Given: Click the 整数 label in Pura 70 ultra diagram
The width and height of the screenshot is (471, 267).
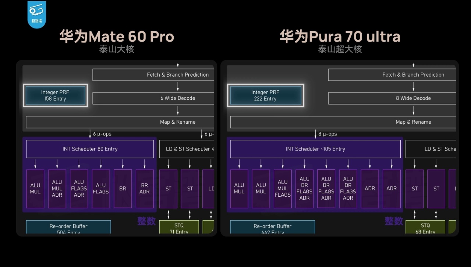Looking at the screenshot, I should tap(394, 221).
